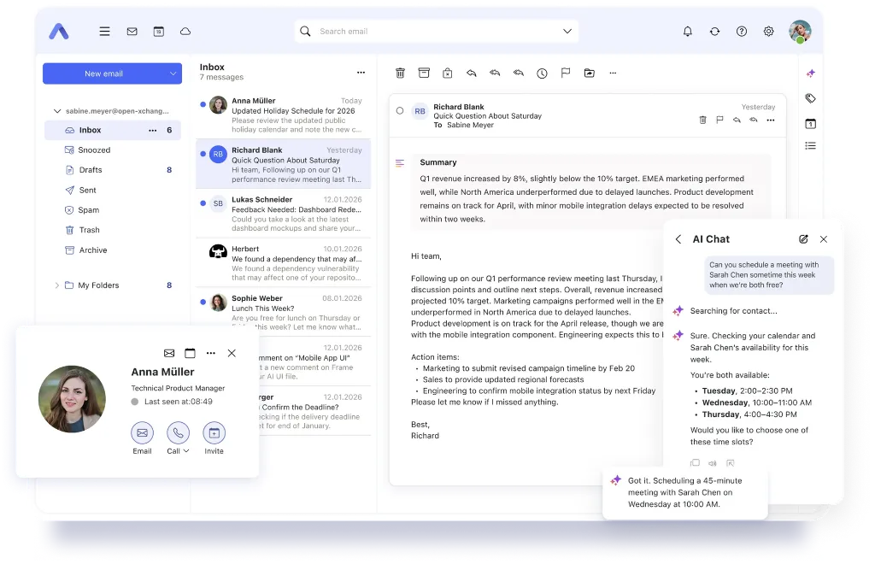Move the email using the folder-arrow icon
875x564 pixels.
[x=590, y=73]
